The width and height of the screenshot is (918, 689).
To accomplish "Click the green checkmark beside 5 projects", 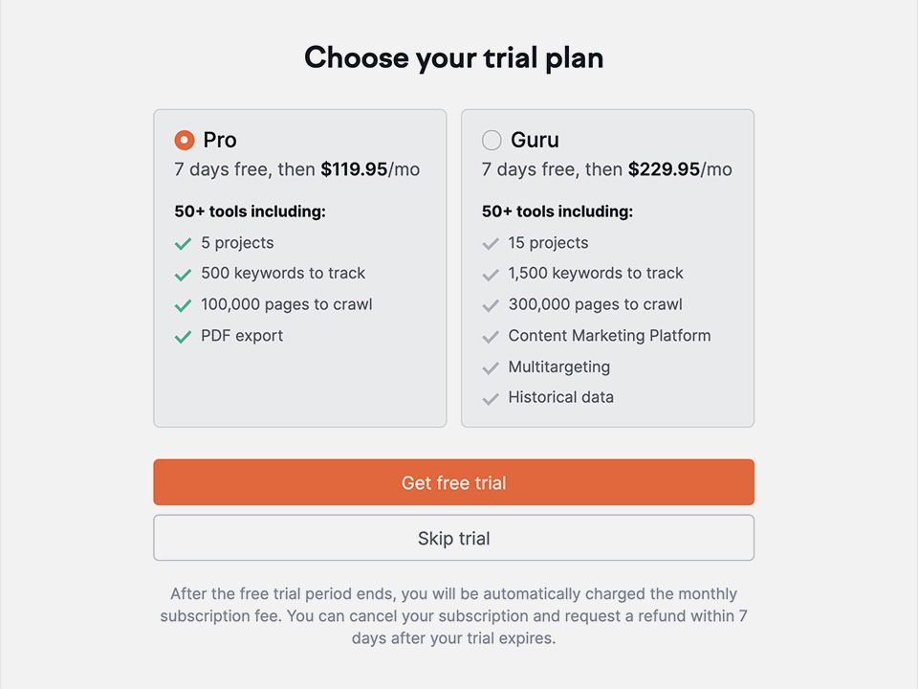I will click(184, 244).
